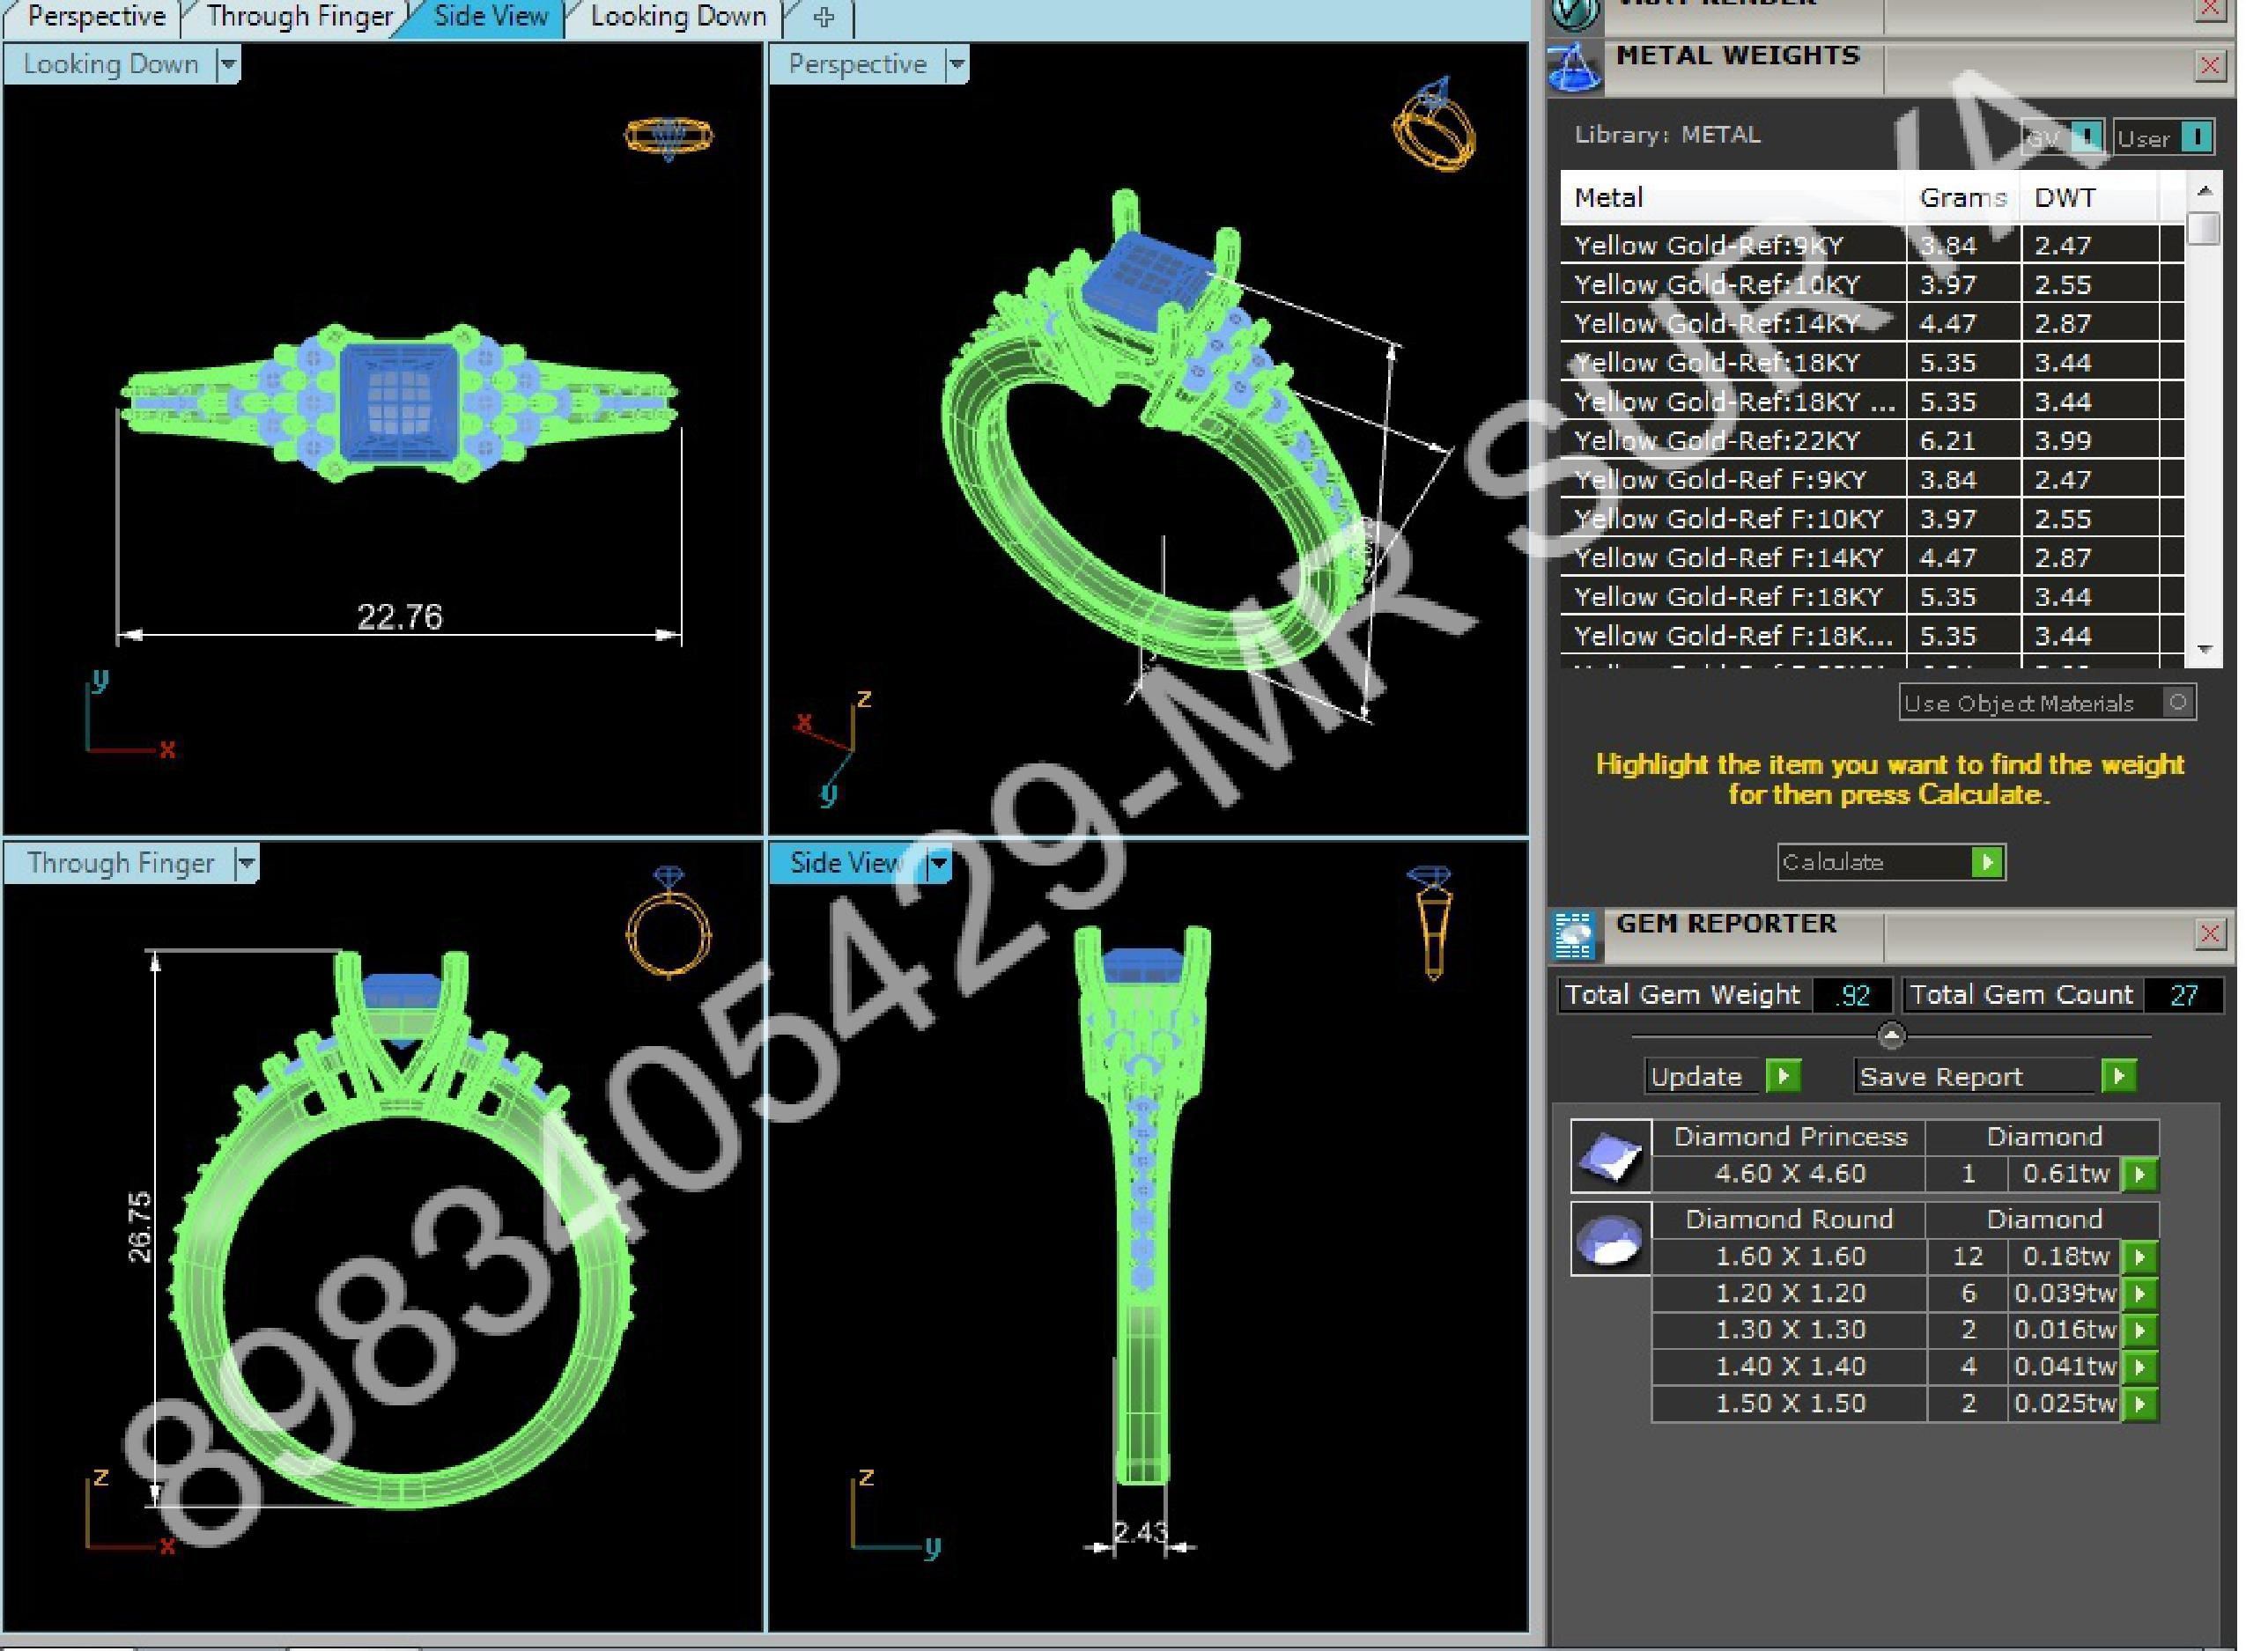The width and height of the screenshot is (2246, 1651).
Task: Click the 22.76 dimension in Looking Down view
Action: tap(400, 616)
